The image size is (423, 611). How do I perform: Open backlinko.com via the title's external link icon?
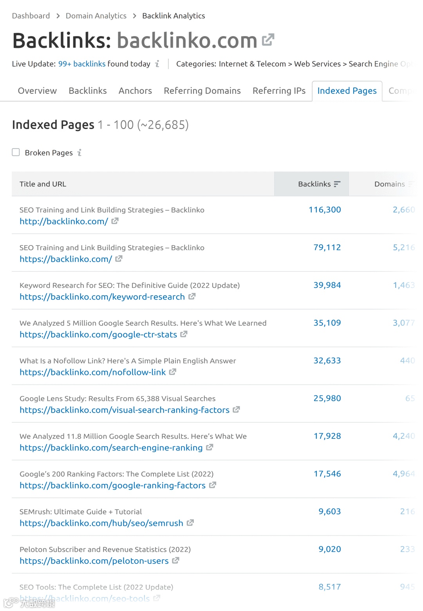click(x=268, y=40)
